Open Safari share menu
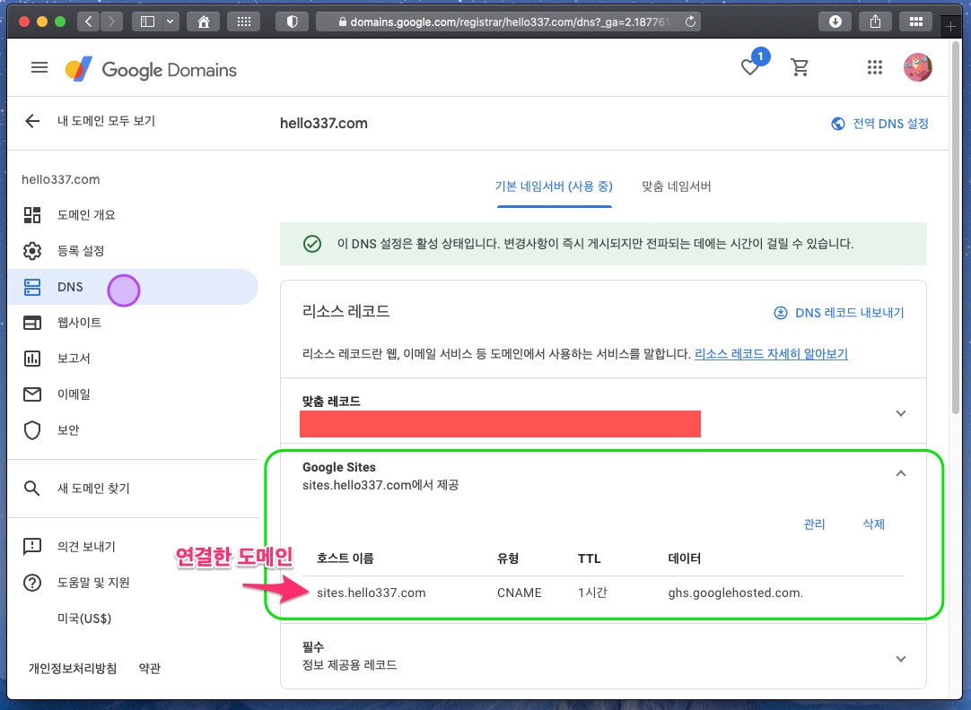This screenshot has height=710, width=971. click(875, 22)
